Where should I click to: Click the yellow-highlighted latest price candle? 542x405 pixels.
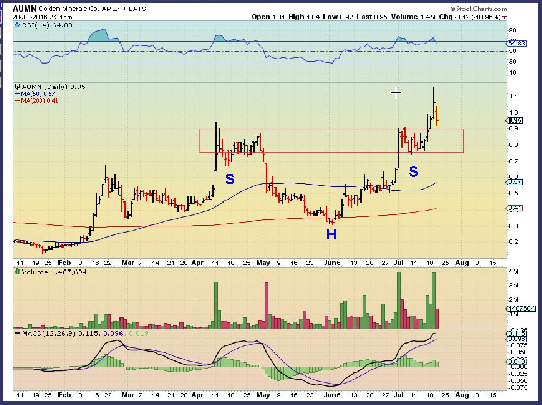click(x=436, y=116)
